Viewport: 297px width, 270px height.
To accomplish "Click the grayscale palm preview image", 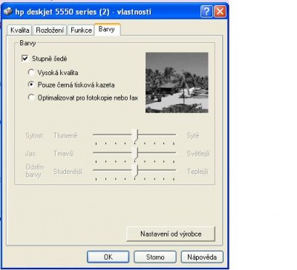I will click(177, 83).
